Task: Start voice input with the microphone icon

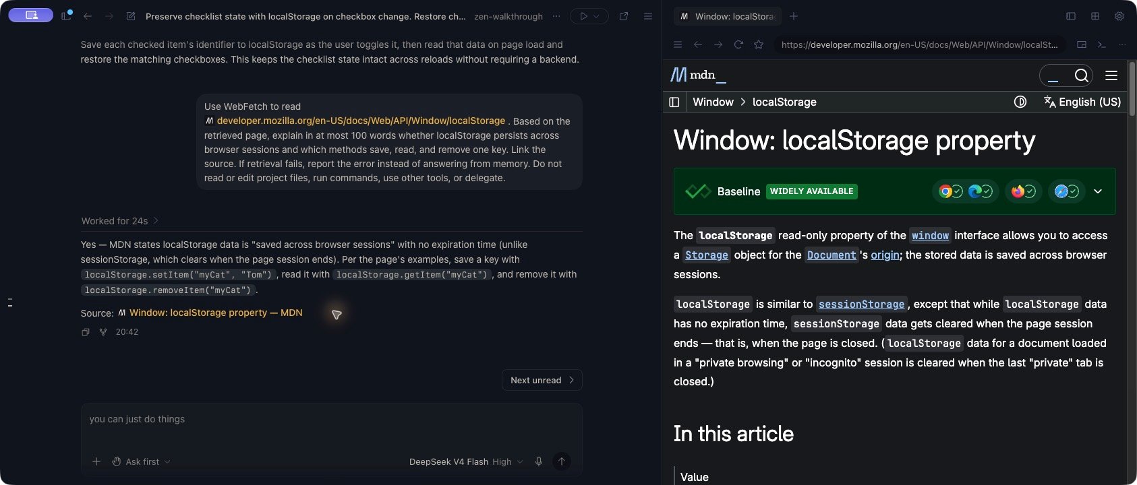Action: tap(539, 461)
